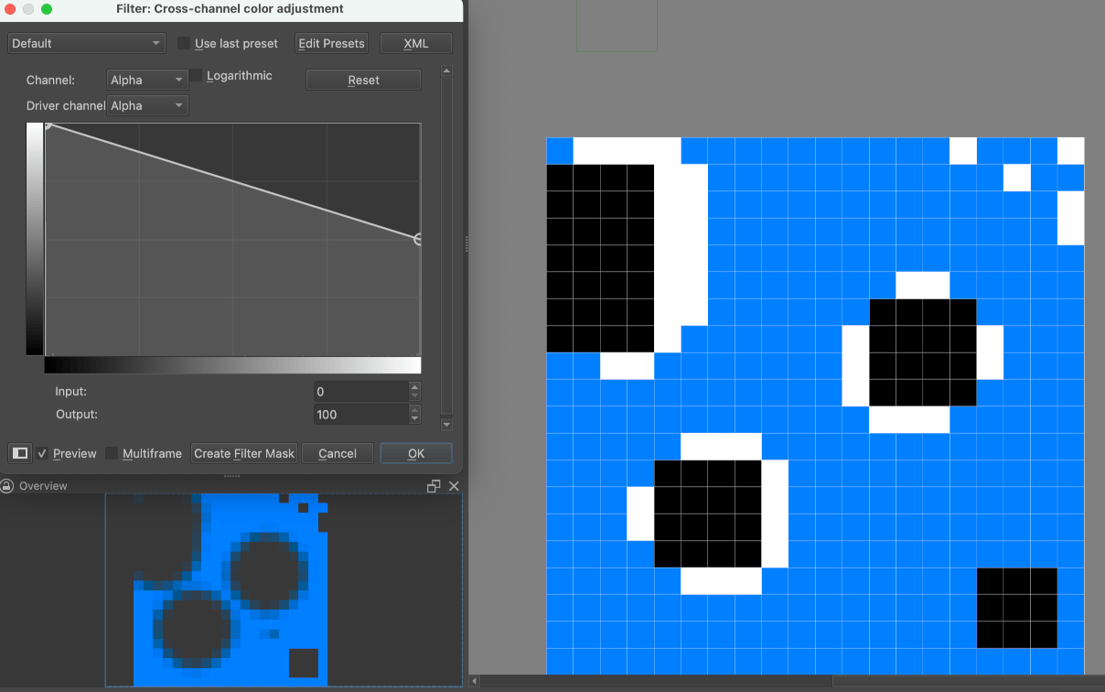Click the Output value field
Image resolution: width=1105 pixels, height=692 pixels.
(x=359, y=415)
